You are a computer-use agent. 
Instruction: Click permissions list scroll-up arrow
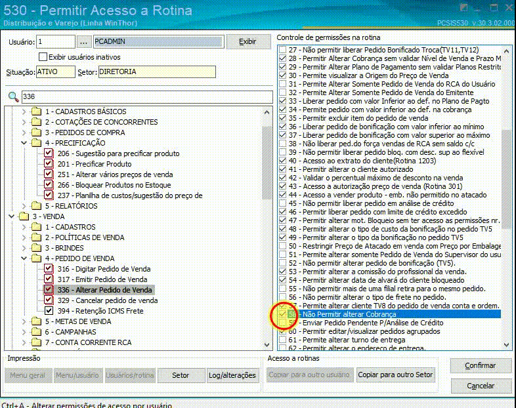(506, 51)
